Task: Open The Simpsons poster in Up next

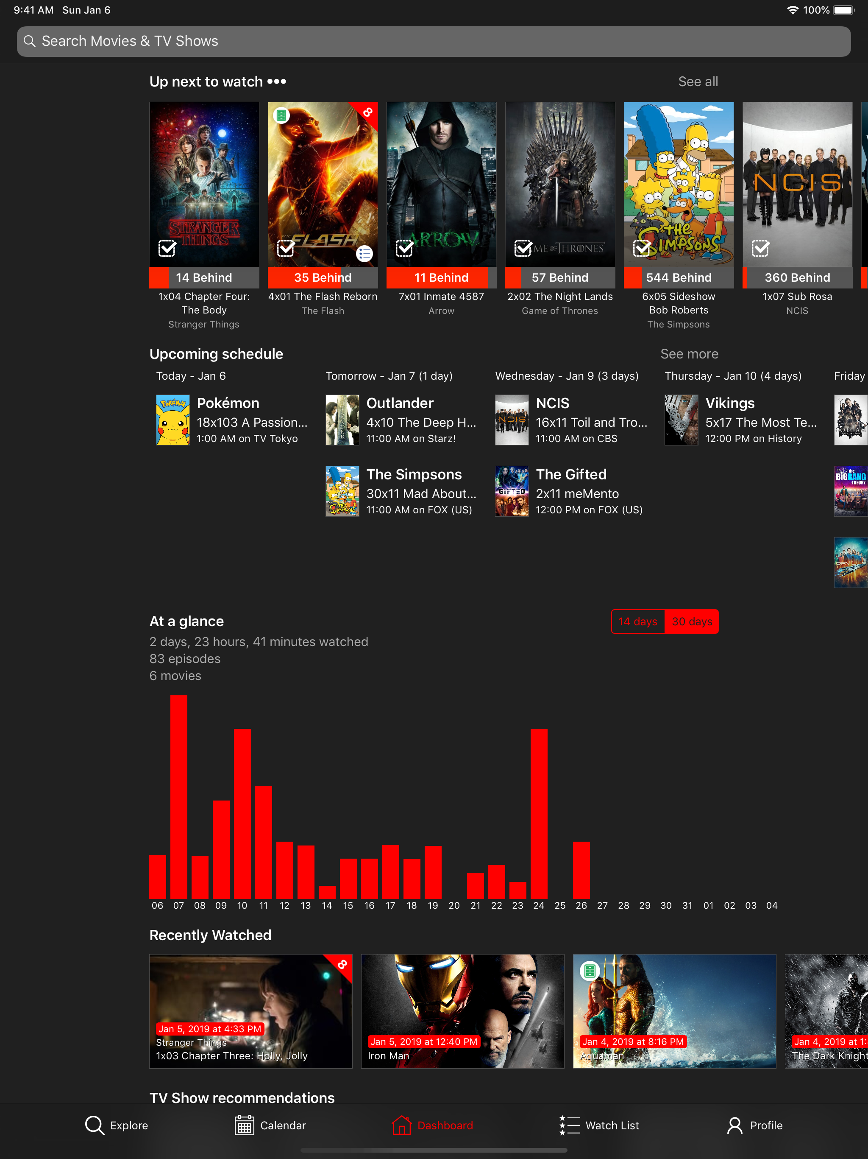Action: tap(679, 185)
